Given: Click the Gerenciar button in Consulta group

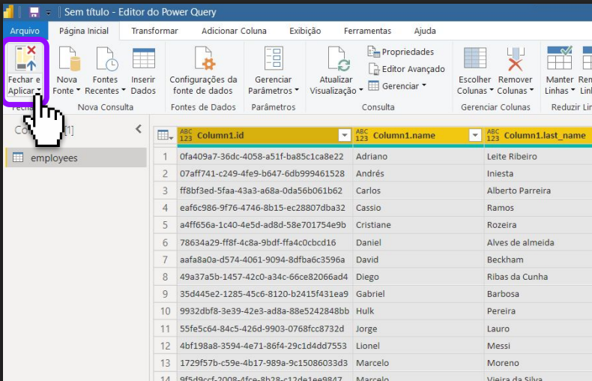Looking at the screenshot, I should 397,85.
